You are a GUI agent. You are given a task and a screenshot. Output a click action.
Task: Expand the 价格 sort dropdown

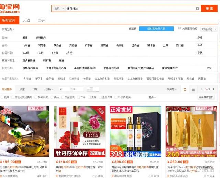[49, 89]
